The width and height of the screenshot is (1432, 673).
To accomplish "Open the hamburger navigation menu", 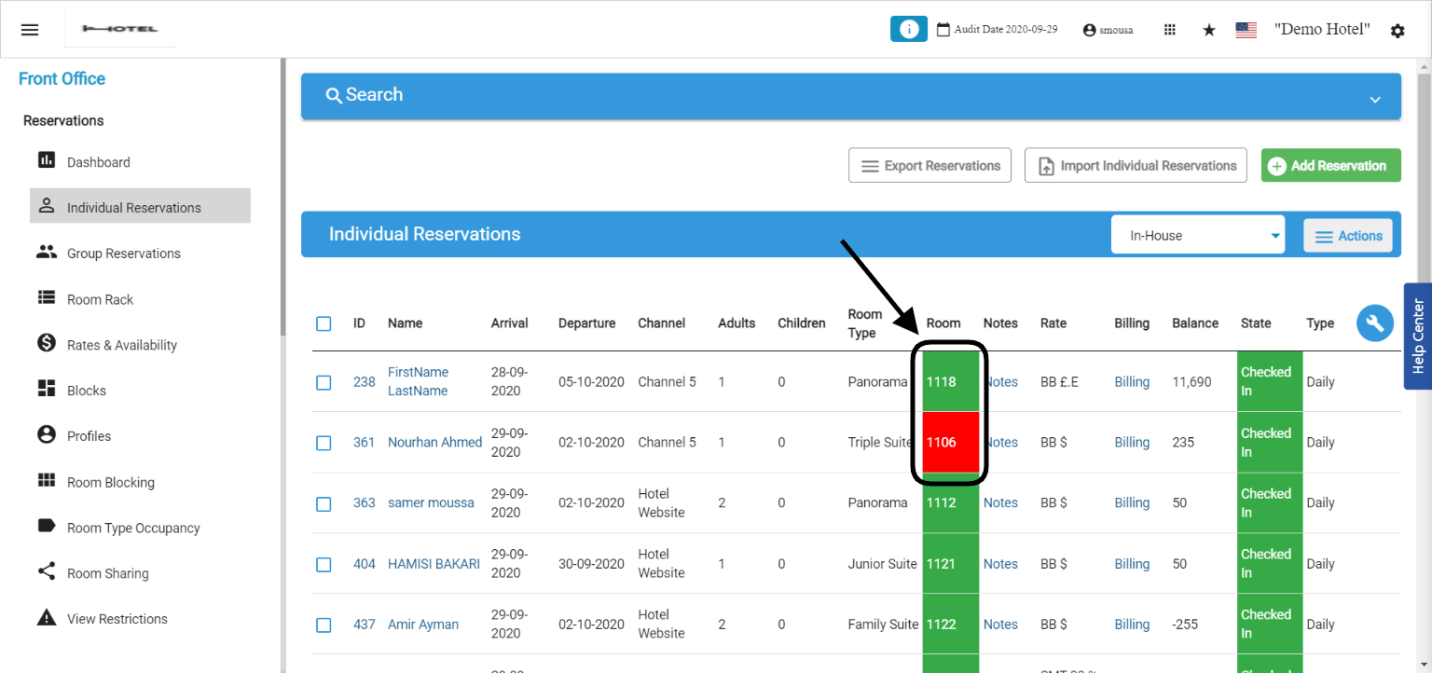I will 30,30.
